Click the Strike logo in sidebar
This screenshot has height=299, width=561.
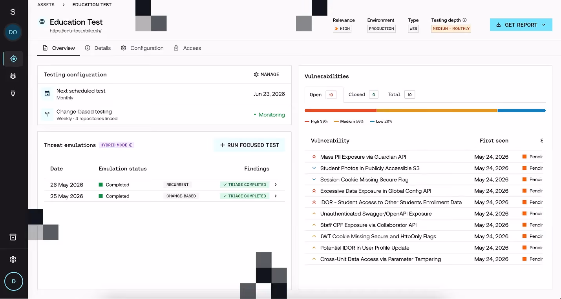(x=13, y=12)
